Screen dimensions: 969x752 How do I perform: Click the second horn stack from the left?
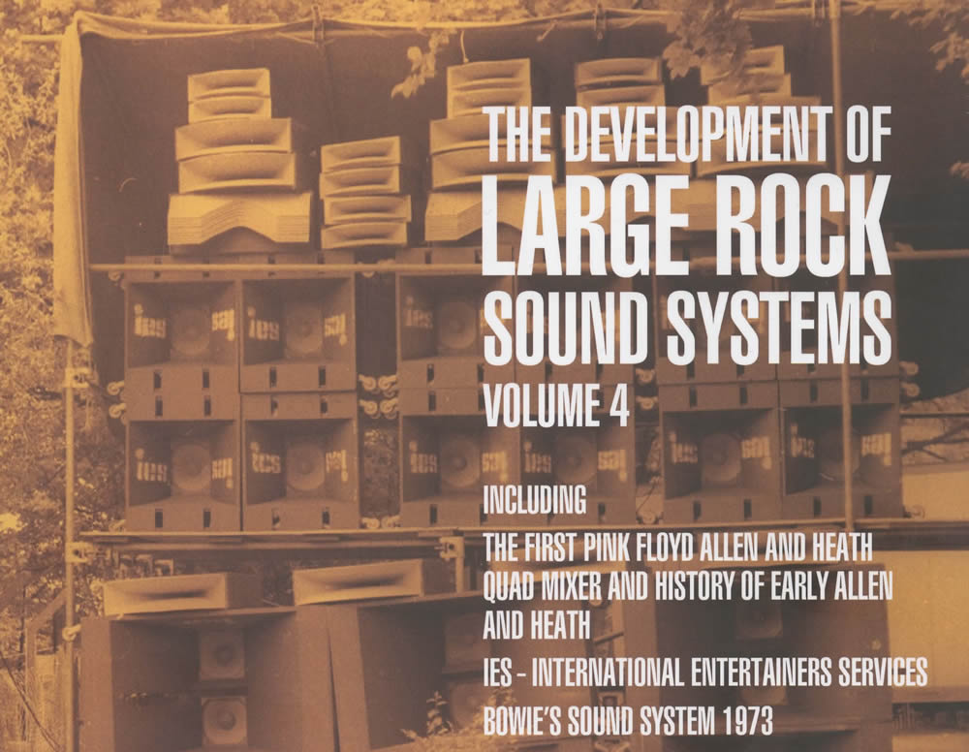coord(364,192)
